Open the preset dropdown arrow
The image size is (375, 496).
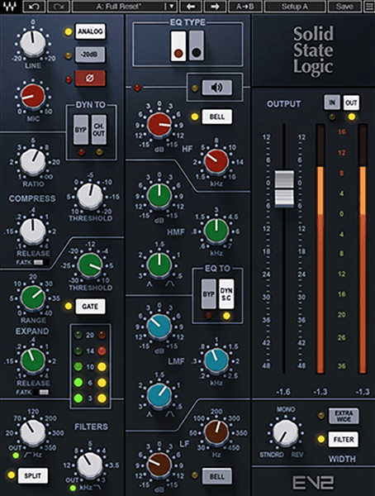[171, 7]
